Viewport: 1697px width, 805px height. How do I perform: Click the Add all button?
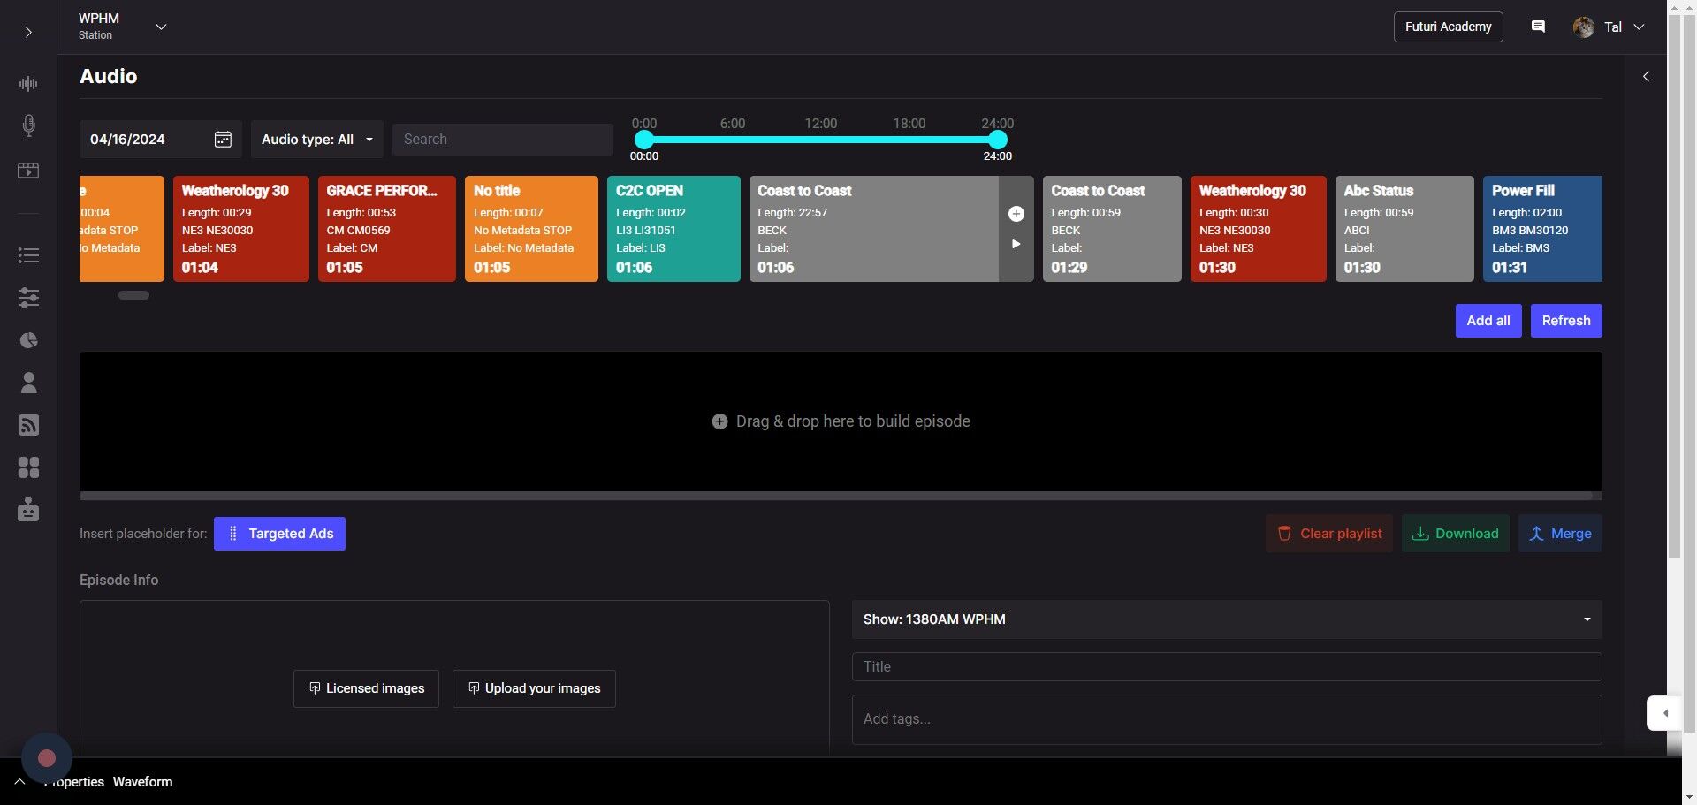pos(1488,321)
